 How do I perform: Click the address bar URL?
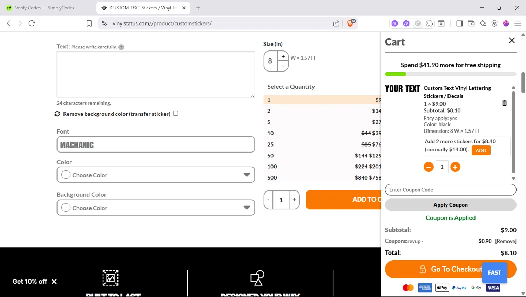coord(162,23)
